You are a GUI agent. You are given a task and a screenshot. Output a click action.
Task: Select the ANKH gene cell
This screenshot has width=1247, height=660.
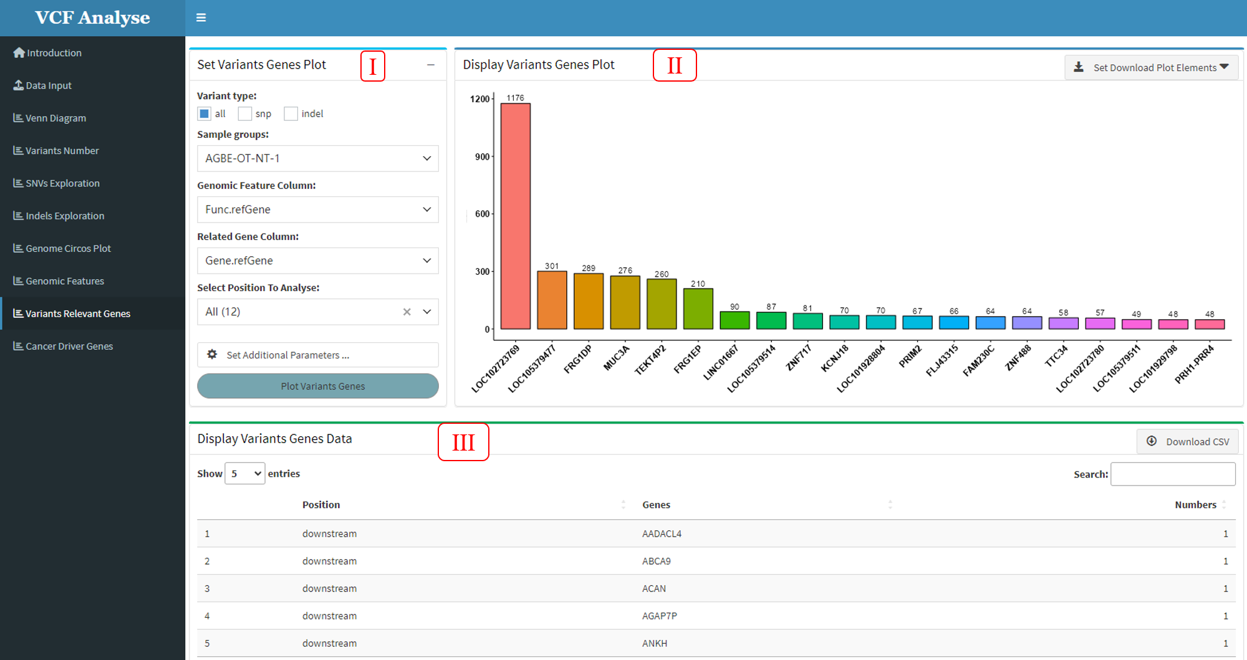[655, 643]
